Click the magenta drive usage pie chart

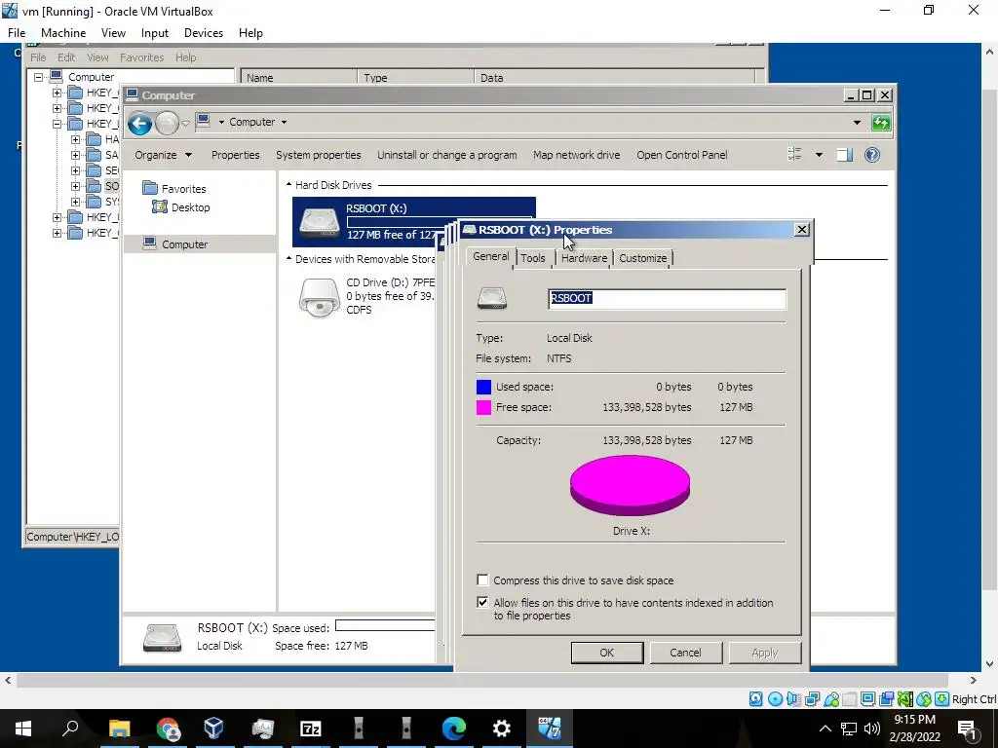click(x=631, y=485)
